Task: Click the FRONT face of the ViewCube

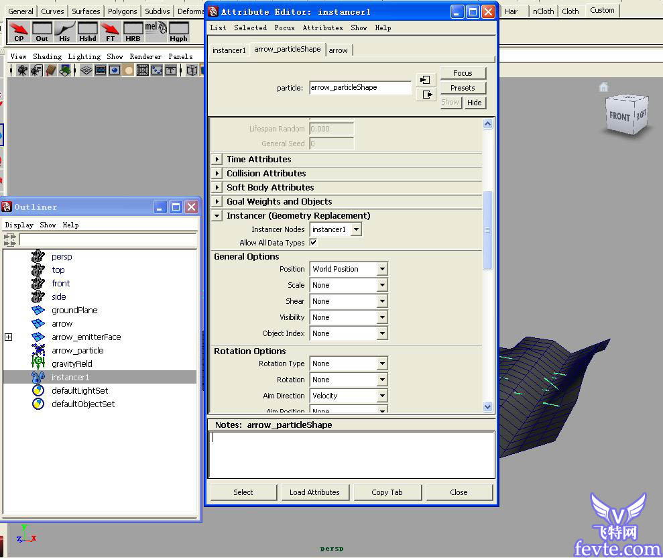Action: point(619,116)
